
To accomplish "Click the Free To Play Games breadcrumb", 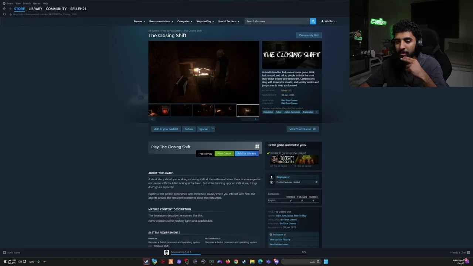I will [171, 31].
